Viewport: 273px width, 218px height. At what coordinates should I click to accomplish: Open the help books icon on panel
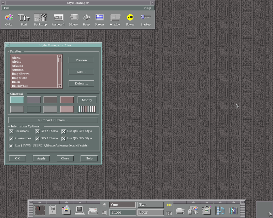pyautogui.click(x=233, y=211)
